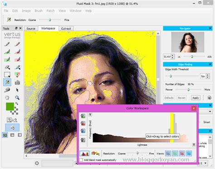
Task: Switch to the colorful strokes view mode
Action: coord(95,154)
